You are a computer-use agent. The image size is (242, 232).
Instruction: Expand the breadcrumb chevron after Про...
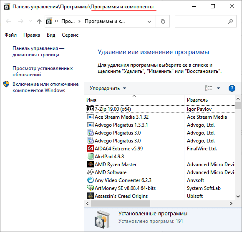(x=79, y=21)
